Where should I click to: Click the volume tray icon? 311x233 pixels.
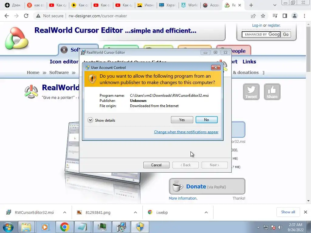pyautogui.click(x=280, y=227)
